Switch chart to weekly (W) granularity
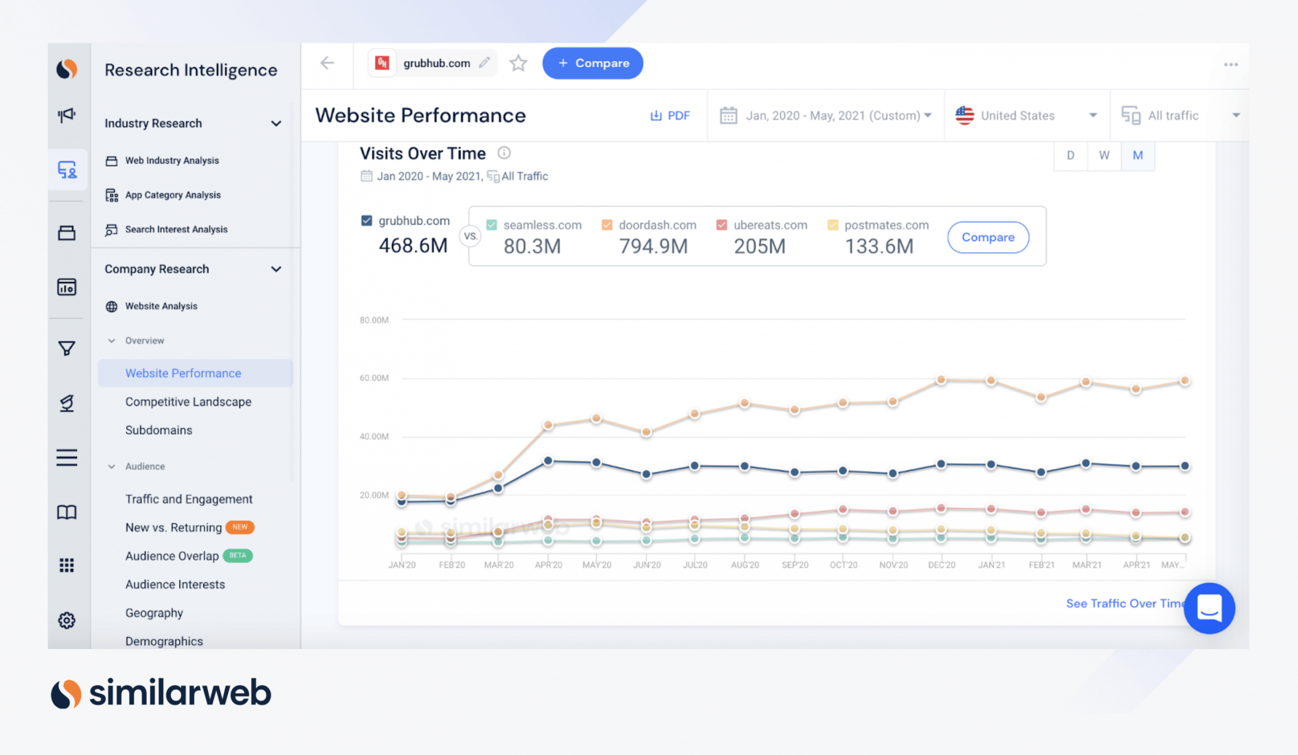This screenshot has width=1298, height=755. point(1104,156)
